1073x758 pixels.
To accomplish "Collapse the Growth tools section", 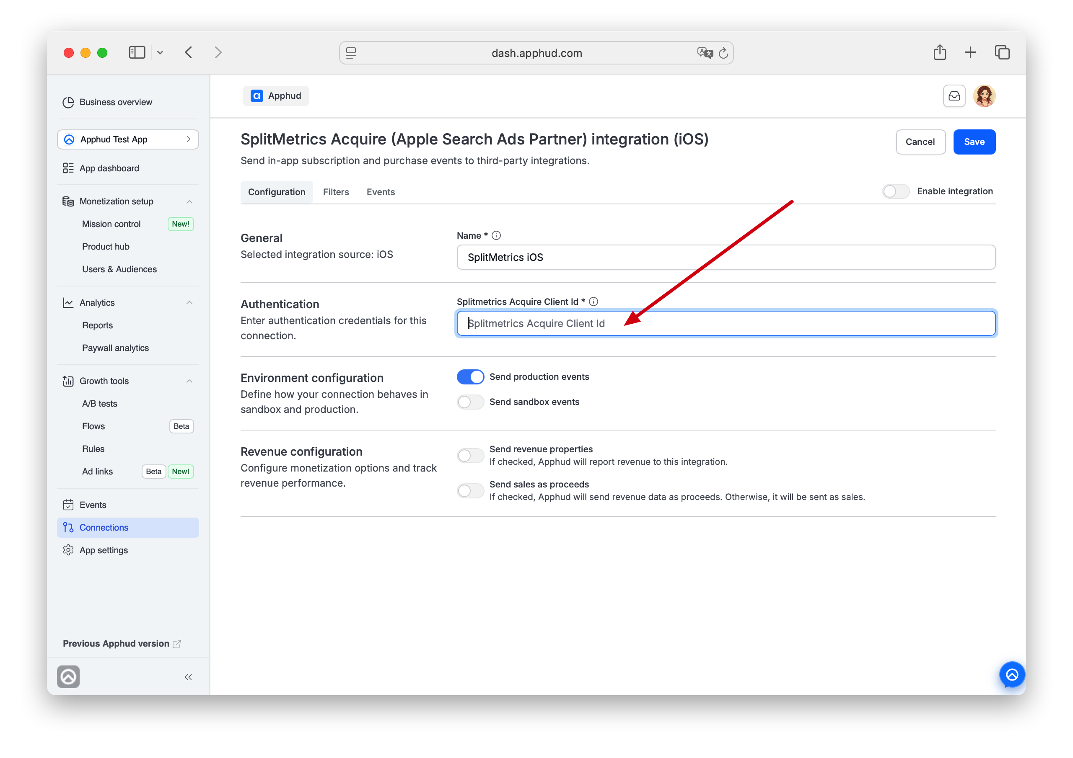I will tap(189, 381).
